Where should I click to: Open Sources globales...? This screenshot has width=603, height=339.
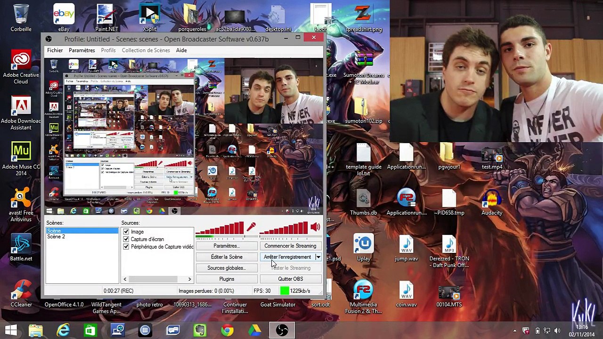point(227,268)
